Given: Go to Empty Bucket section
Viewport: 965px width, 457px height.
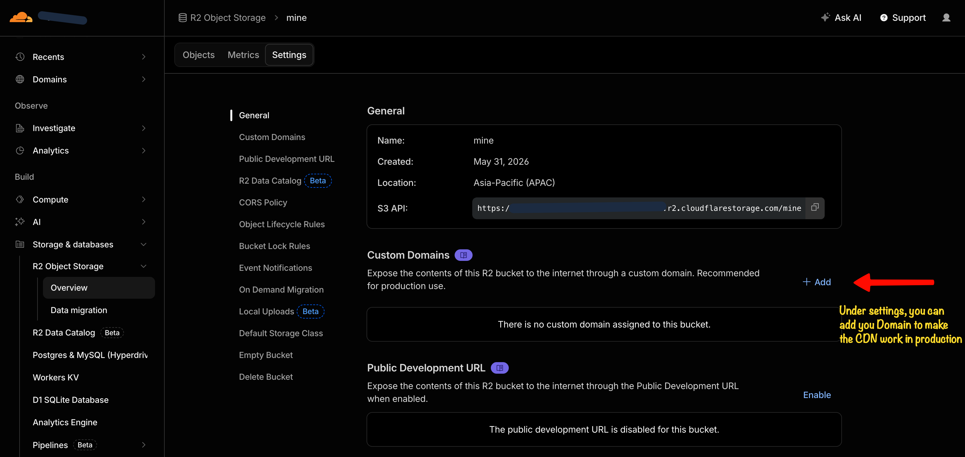Looking at the screenshot, I should point(266,355).
